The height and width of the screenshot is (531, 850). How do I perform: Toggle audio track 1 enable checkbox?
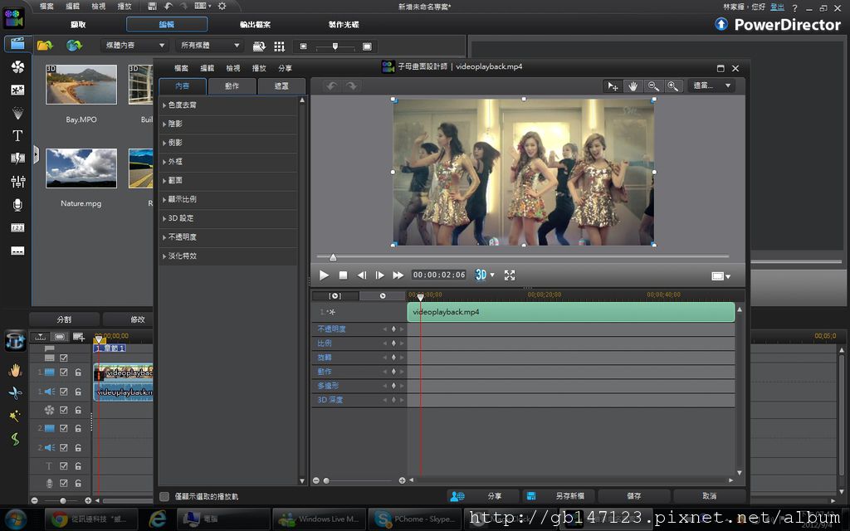[63, 392]
